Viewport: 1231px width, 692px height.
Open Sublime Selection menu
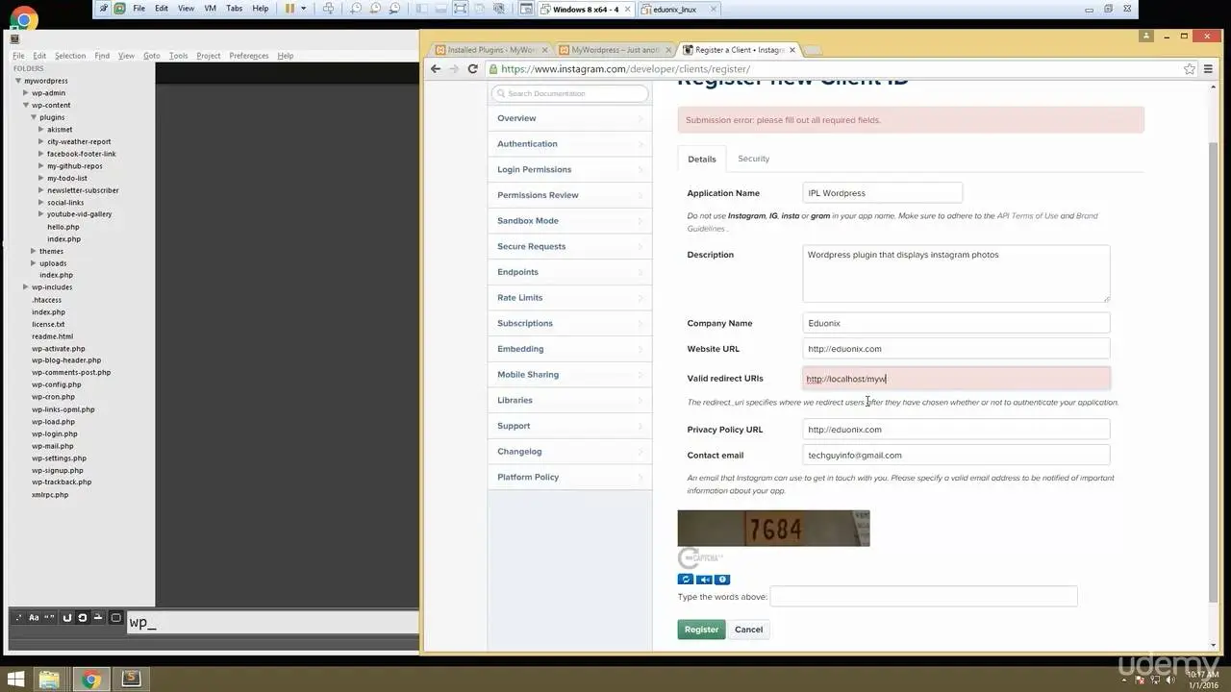pyautogui.click(x=70, y=56)
